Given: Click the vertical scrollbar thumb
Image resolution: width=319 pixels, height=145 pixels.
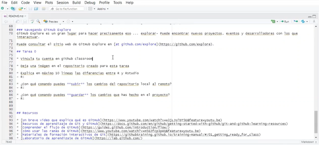Looking at the screenshot, I should click(x=316, y=122).
